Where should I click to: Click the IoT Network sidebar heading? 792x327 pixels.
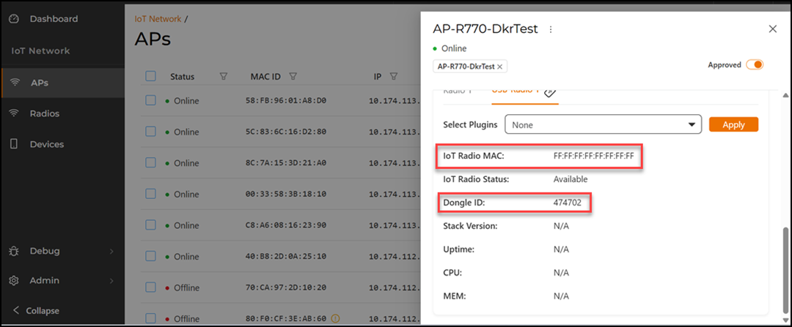[x=40, y=51]
